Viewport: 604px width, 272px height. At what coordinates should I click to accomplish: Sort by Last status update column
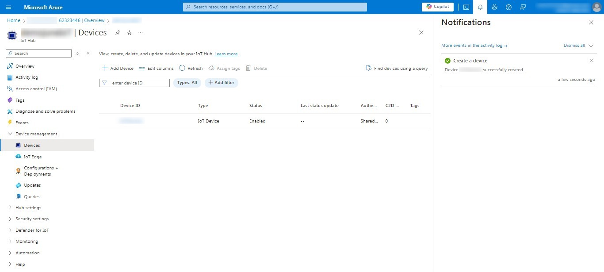[320, 106]
